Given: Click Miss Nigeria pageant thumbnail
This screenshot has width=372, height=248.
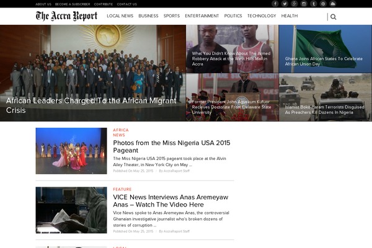Looking at the screenshot, I should 71,151.
